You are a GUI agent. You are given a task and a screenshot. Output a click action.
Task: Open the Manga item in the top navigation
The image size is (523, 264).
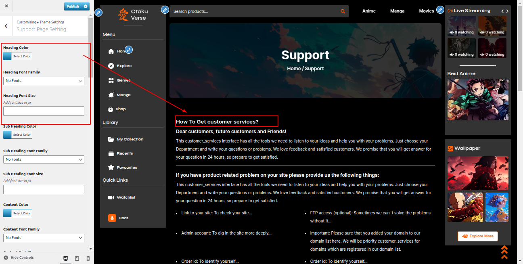pos(397,11)
